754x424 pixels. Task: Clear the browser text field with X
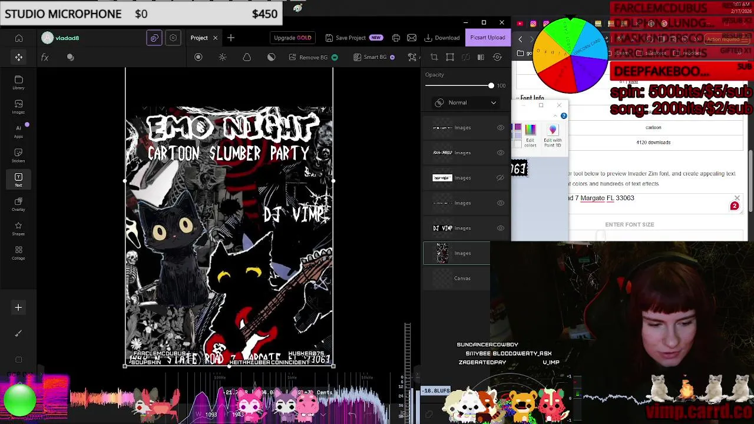[737, 198]
